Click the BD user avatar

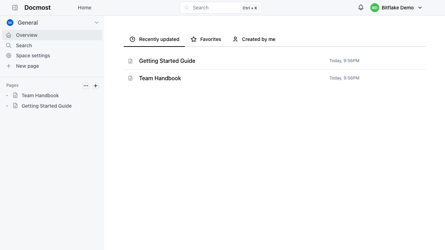pos(374,8)
